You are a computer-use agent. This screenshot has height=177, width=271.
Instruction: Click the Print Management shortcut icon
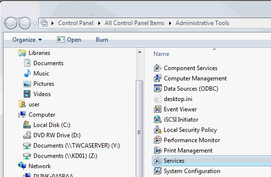click(x=157, y=150)
